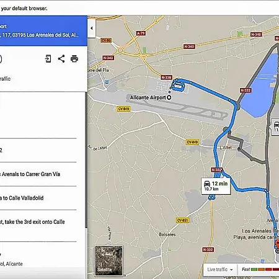Click the CV-849 road shield below the runway

pos(123,108)
